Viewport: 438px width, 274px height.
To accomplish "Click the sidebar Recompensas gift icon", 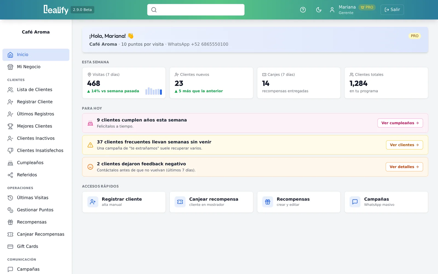I will pos(10,222).
